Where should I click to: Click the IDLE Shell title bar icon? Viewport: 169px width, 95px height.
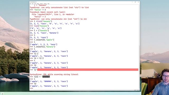[31, 2]
